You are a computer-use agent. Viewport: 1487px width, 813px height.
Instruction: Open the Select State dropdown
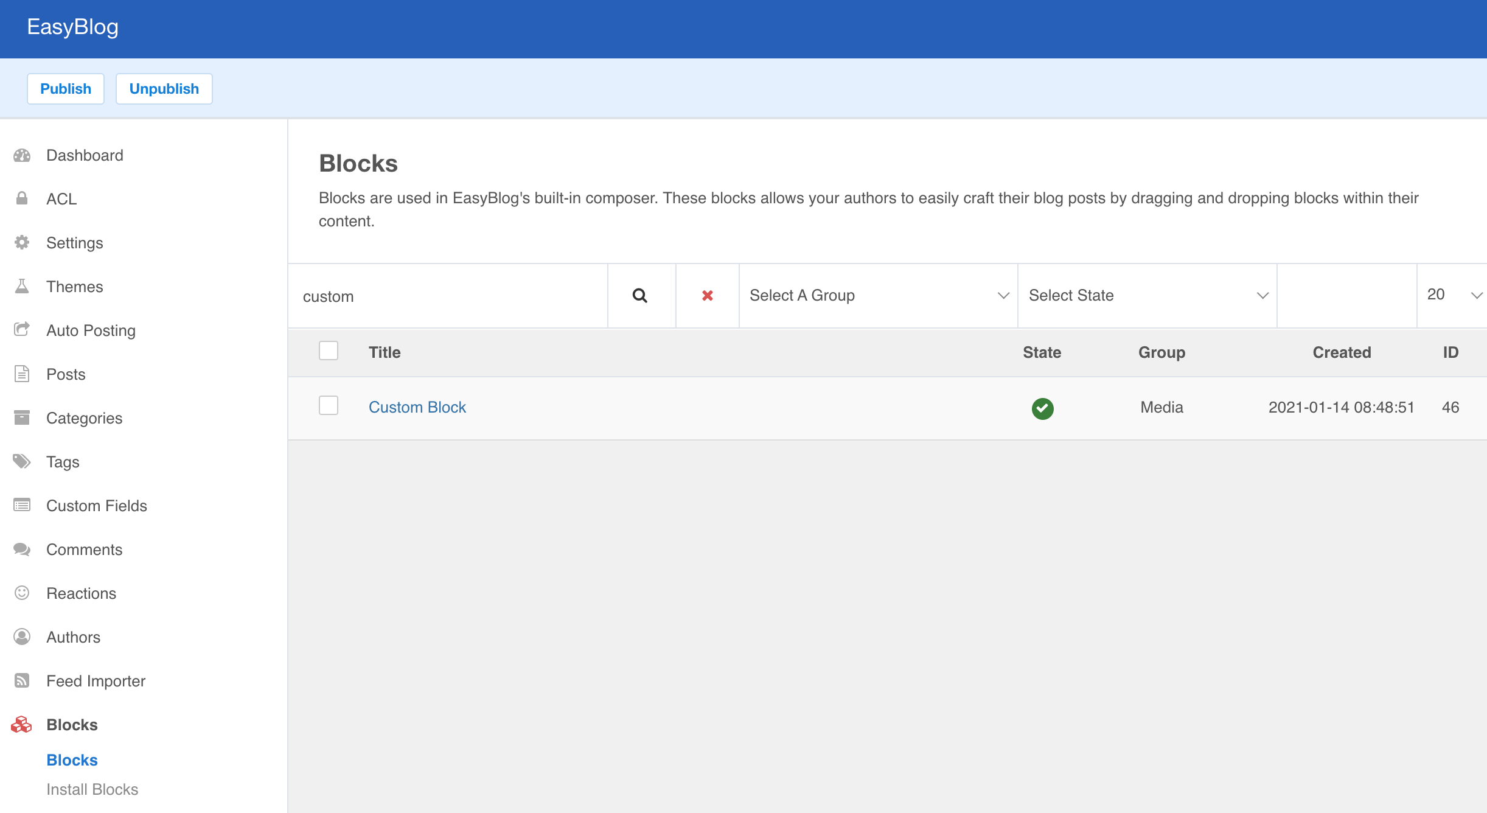click(x=1147, y=296)
